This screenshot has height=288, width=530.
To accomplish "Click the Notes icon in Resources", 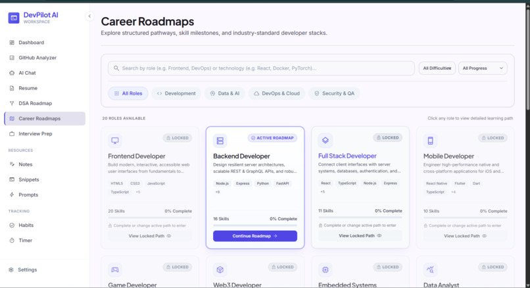I will tap(12, 164).
